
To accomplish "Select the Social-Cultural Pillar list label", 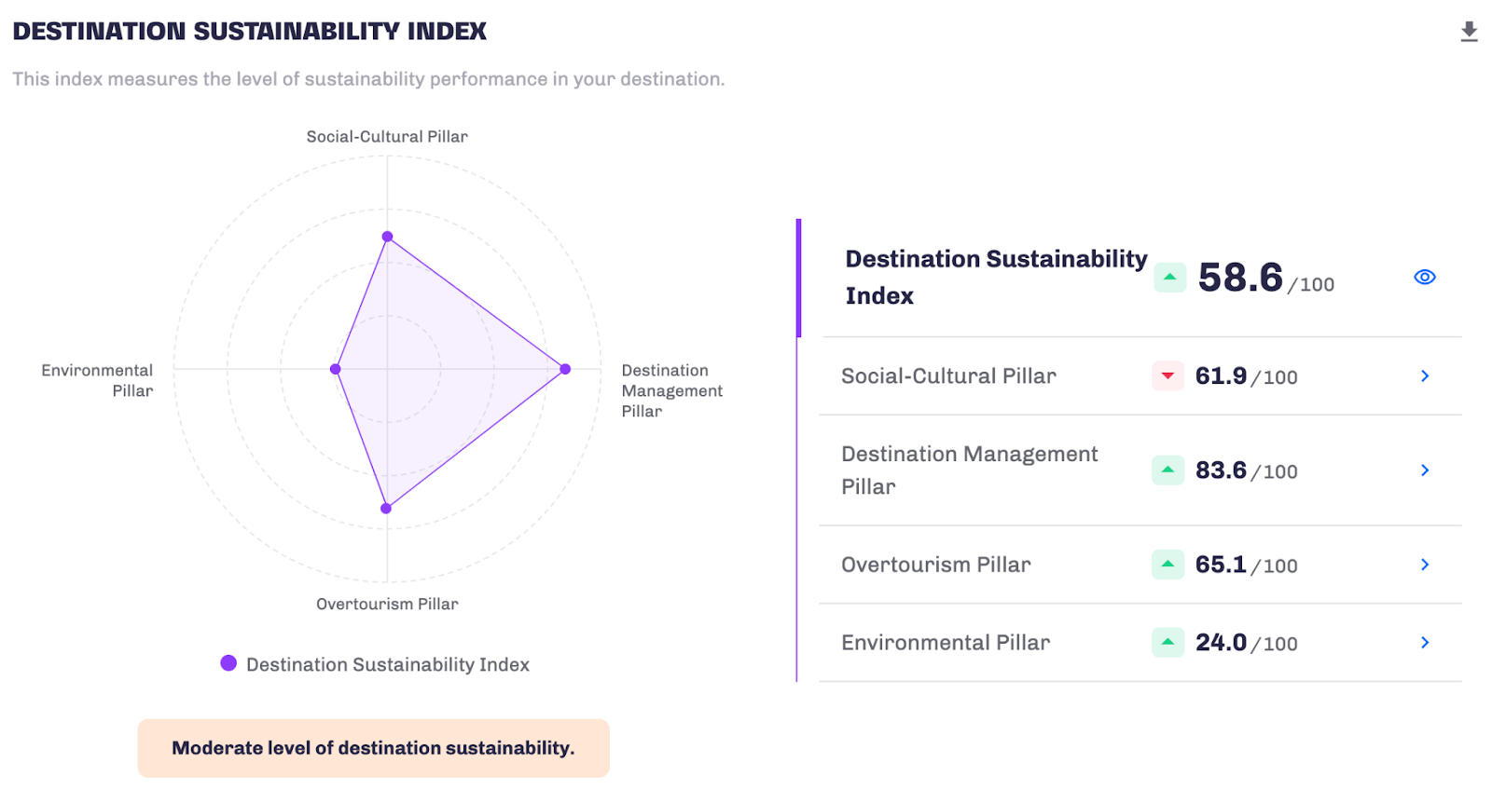I will coord(948,375).
